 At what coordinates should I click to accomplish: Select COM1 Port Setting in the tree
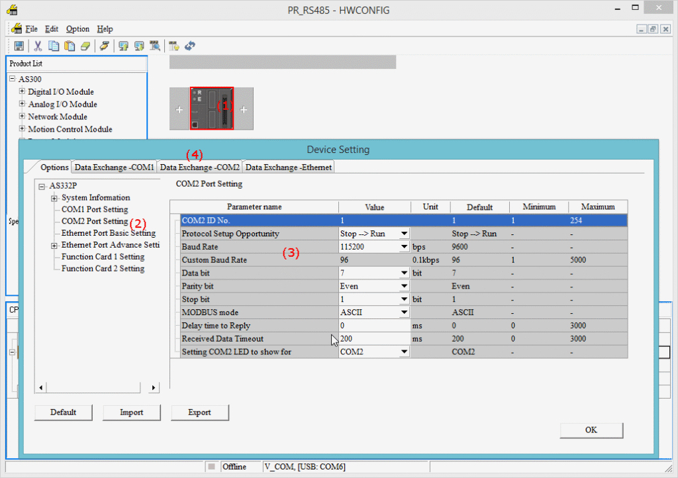click(94, 209)
